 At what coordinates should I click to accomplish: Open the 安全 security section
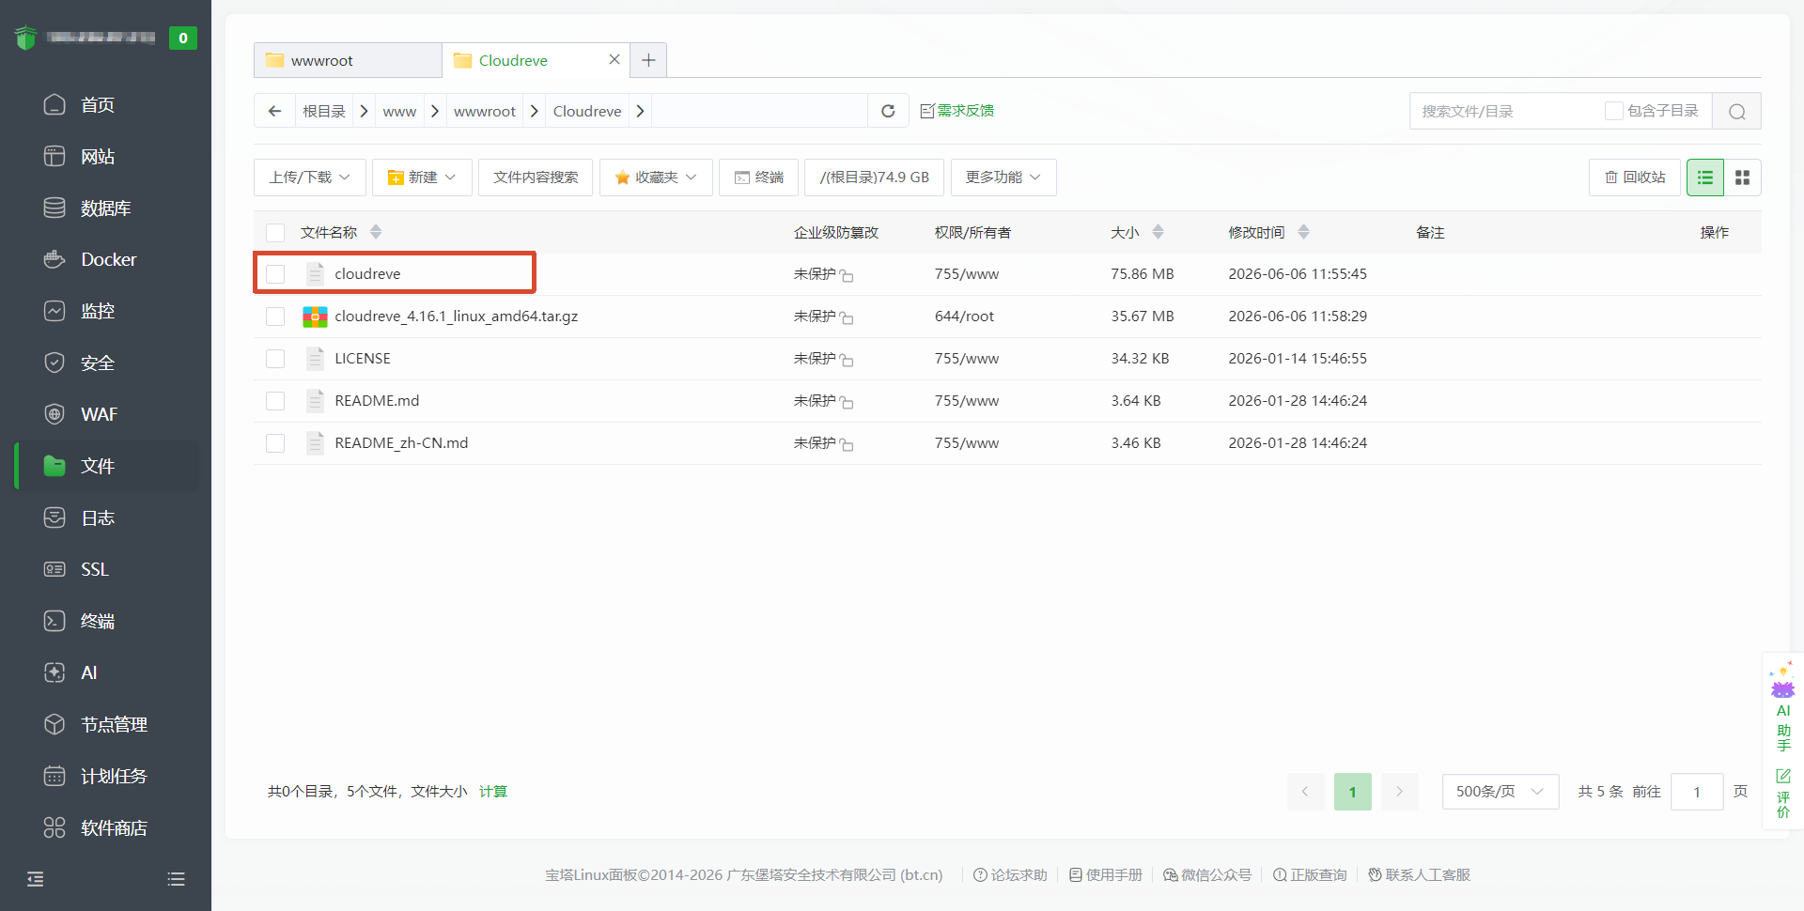(98, 363)
